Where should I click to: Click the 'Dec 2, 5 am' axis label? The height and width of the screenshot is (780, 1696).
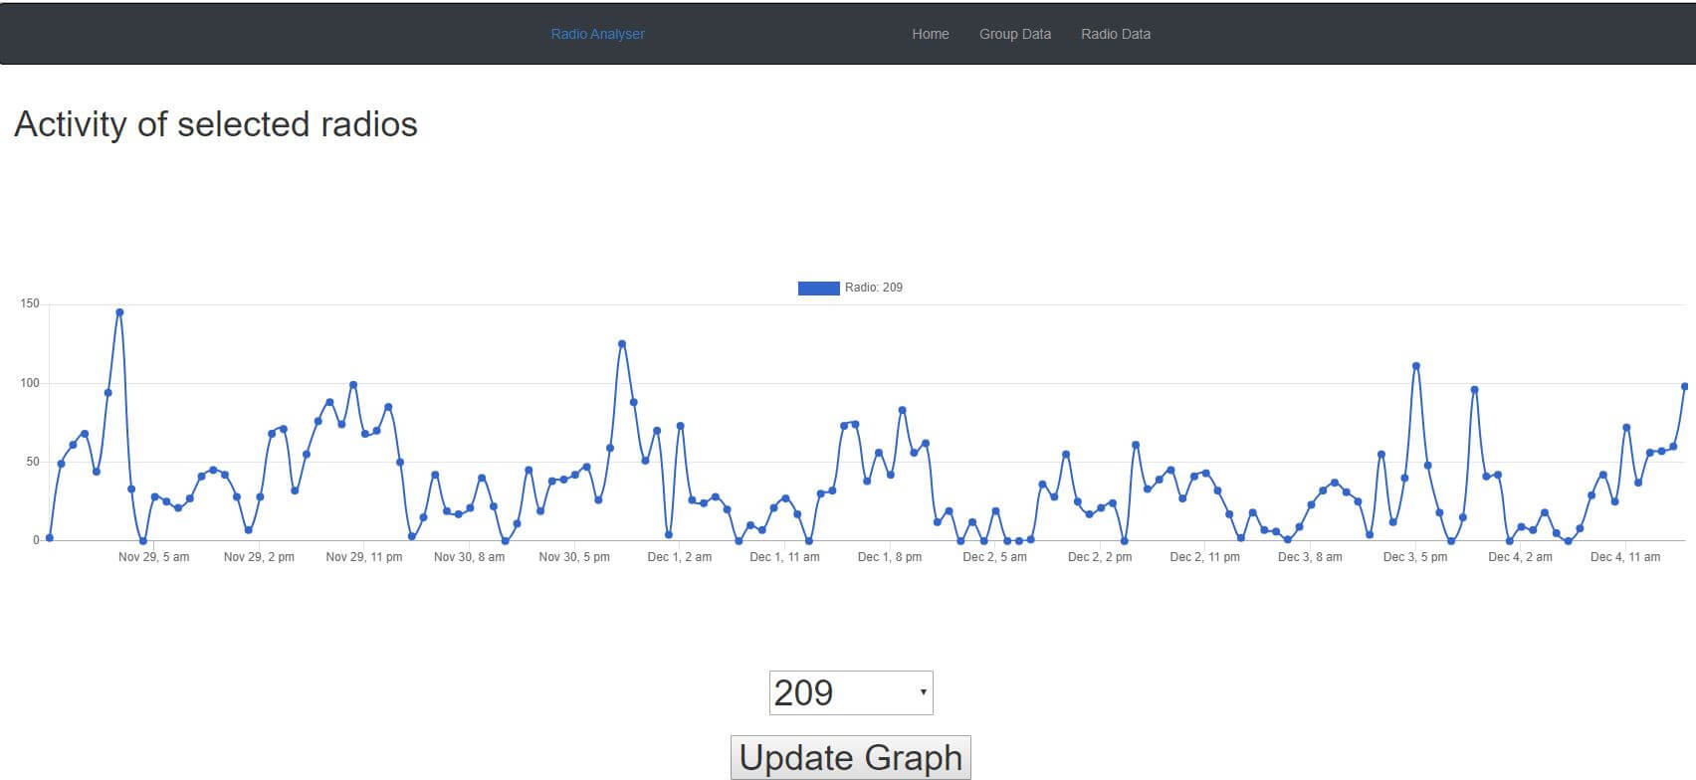coord(994,557)
